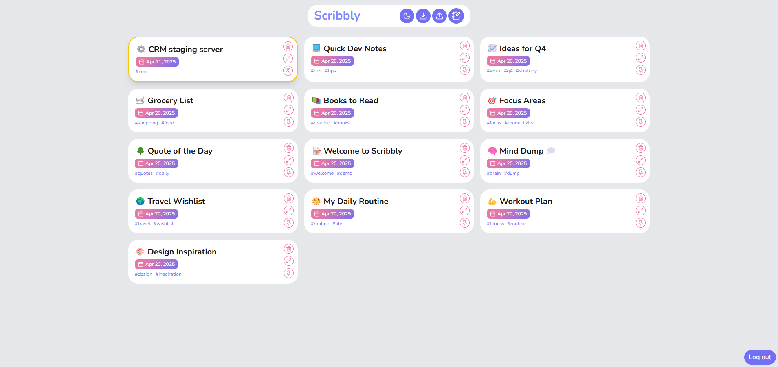Click the Log out button
This screenshot has width=778, height=367.
pos(760,357)
